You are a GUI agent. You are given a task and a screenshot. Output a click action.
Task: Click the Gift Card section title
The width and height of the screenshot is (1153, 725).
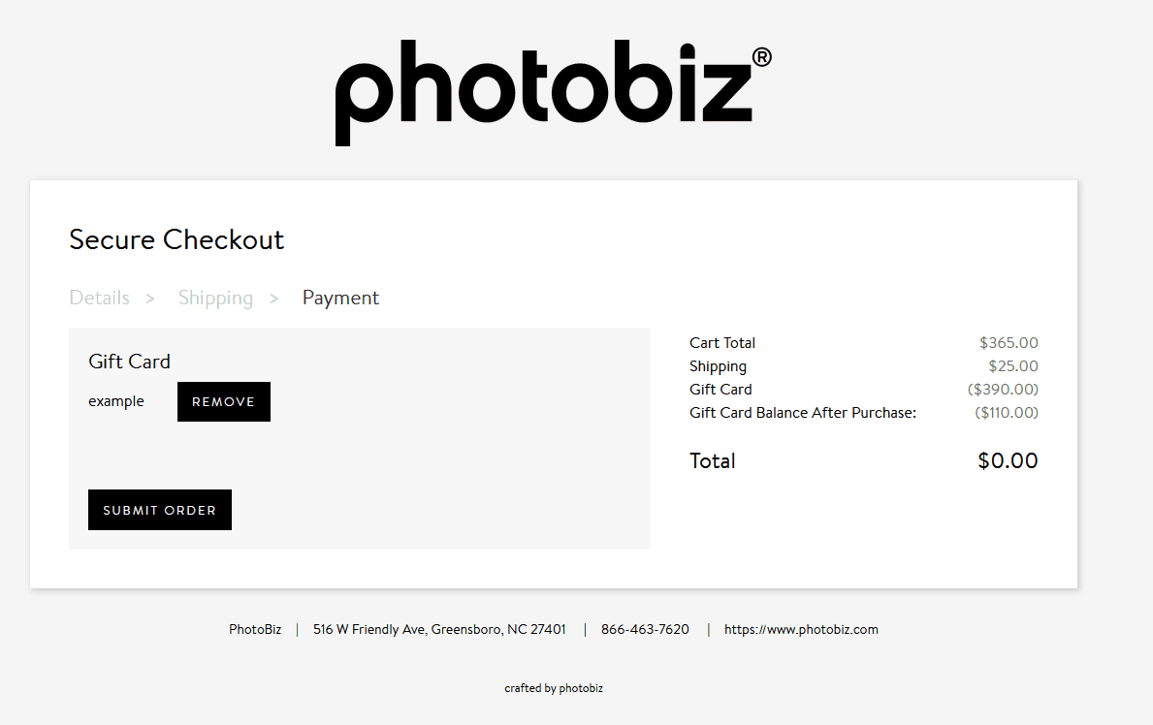[129, 361]
